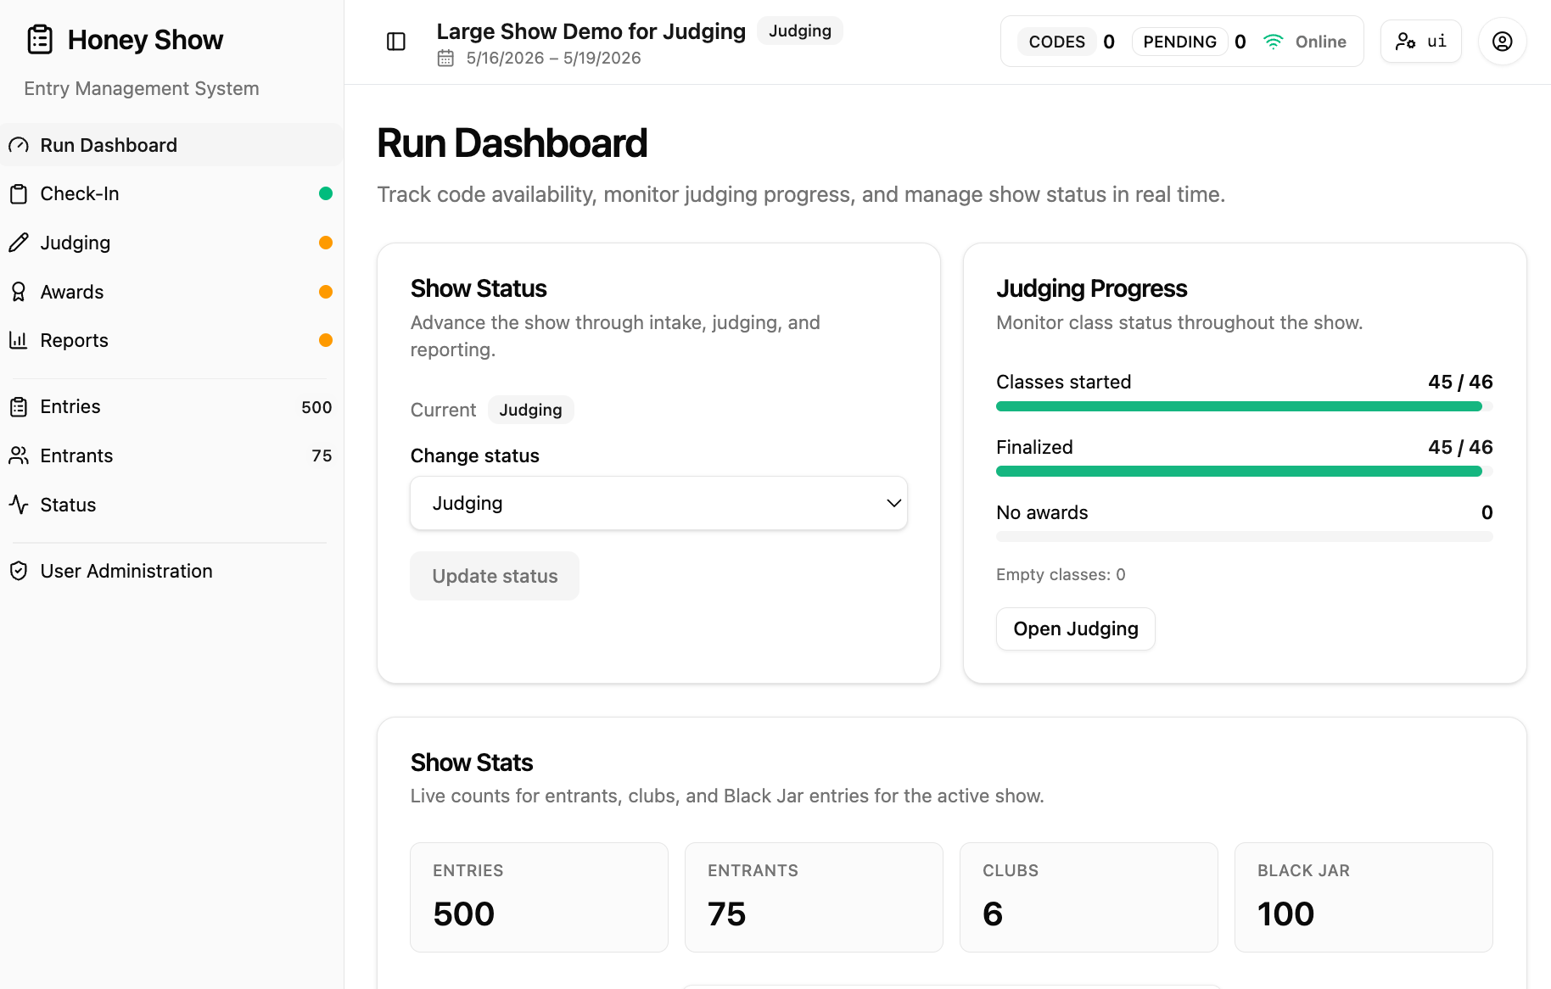The height and width of the screenshot is (989, 1551).
Task: Click the Reports bar chart icon
Action: coord(19,340)
